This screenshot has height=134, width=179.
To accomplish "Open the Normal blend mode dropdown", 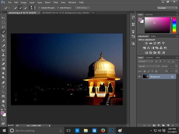I will (x=149, y=66).
